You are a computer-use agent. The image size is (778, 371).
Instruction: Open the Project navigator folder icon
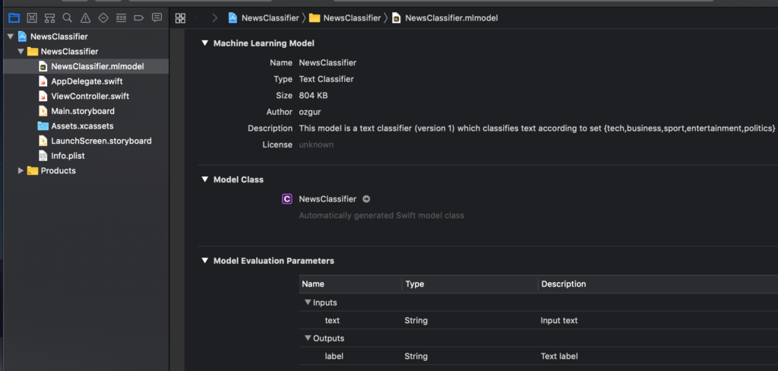(14, 18)
